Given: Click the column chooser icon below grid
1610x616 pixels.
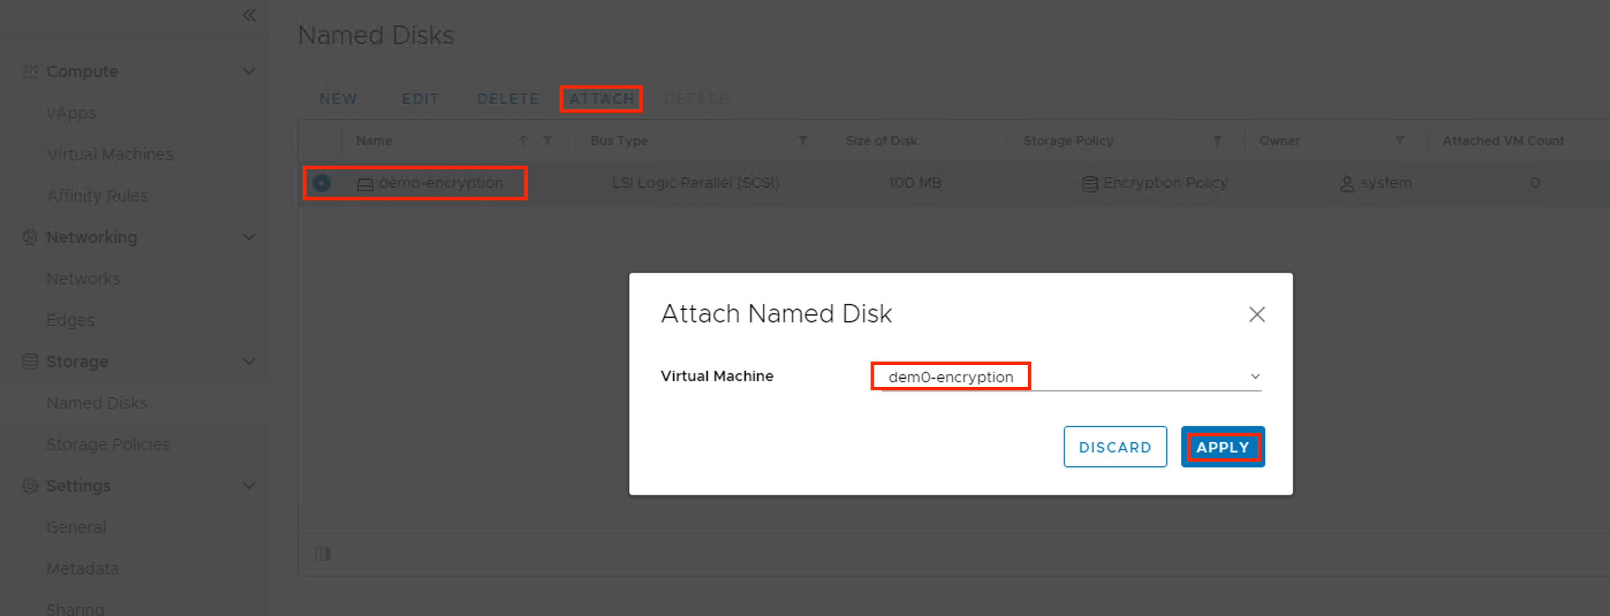Looking at the screenshot, I should pyautogui.click(x=323, y=554).
